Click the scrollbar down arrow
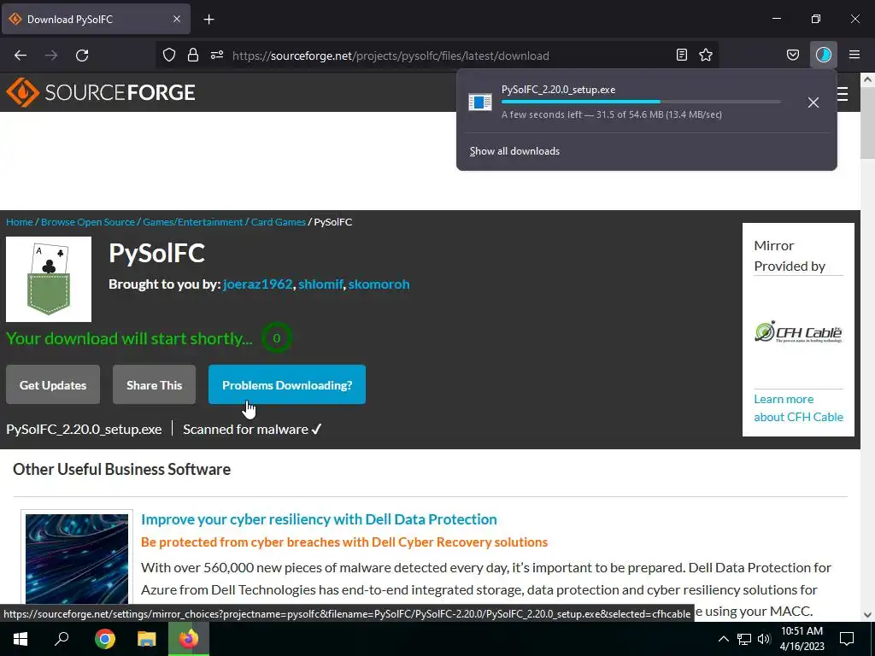Viewport: 875px width, 656px height. coord(867,615)
